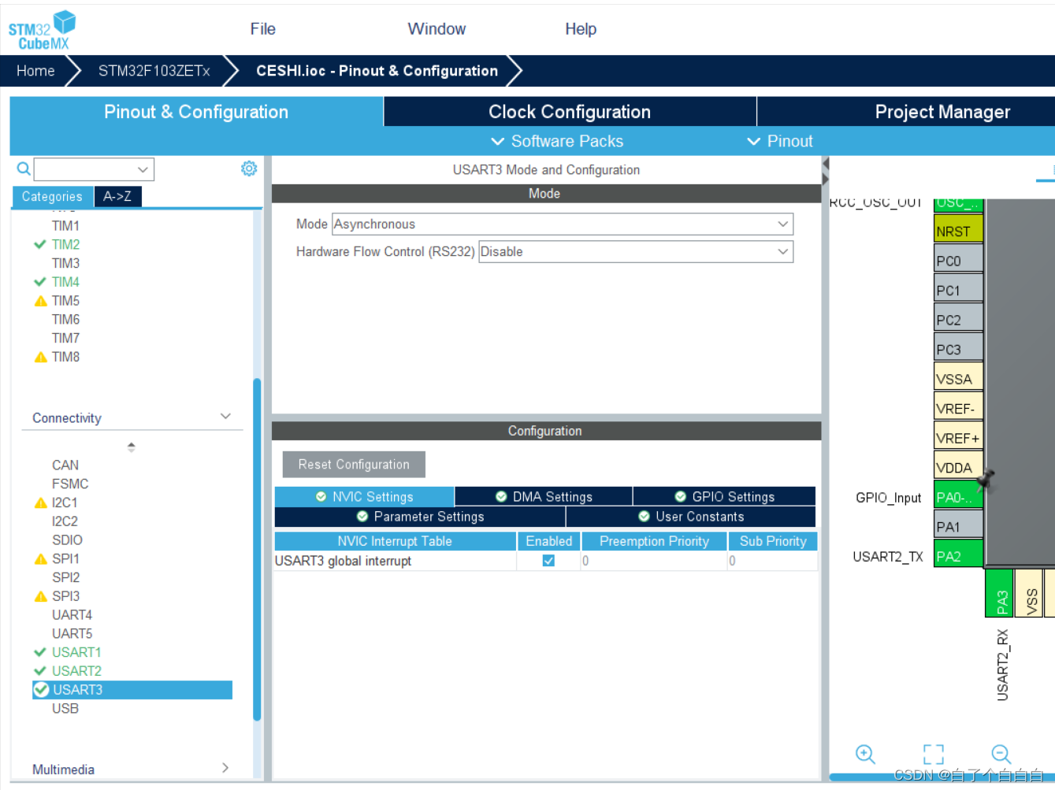Select the NVIC Settings tab

364,496
